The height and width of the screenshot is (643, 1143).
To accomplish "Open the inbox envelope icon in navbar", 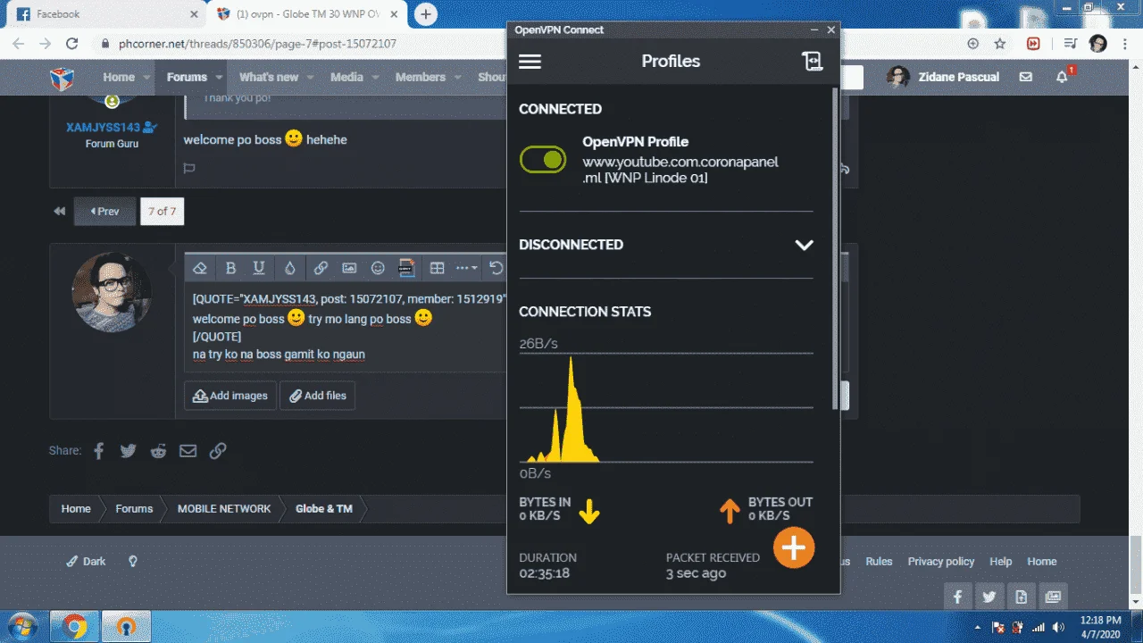I will (1026, 77).
